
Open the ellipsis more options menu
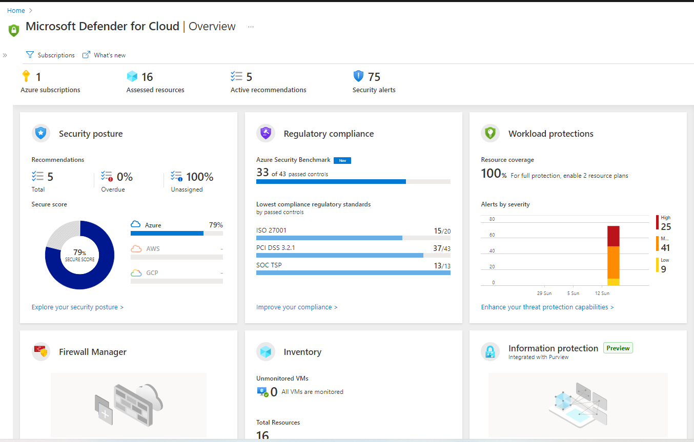click(251, 27)
